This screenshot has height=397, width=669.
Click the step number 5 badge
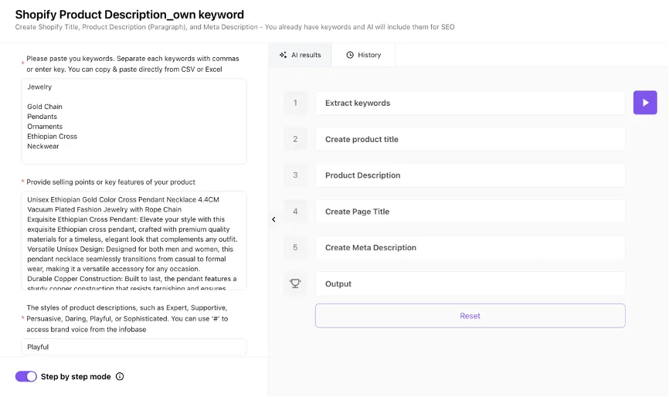click(x=295, y=247)
